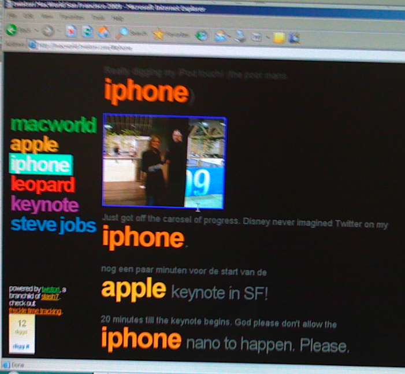Click the IE icon in the status bar
This screenshot has width=405, height=374.
tap(6, 365)
